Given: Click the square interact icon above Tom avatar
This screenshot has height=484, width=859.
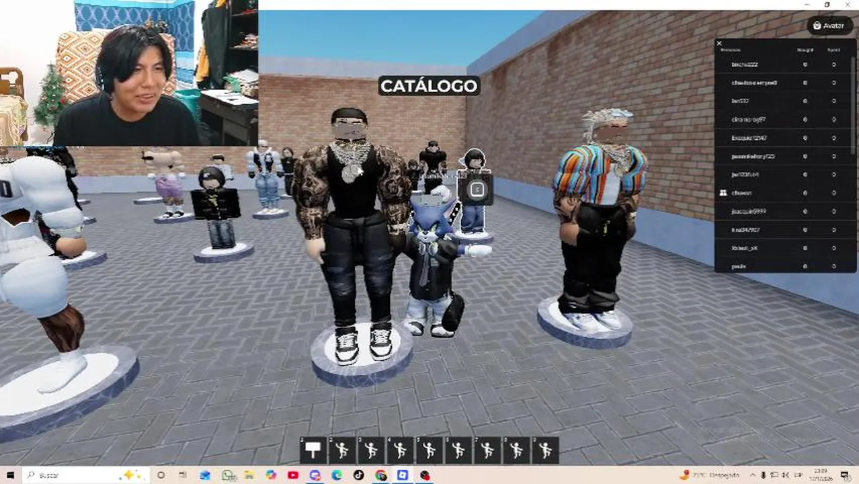Looking at the screenshot, I should click(477, 190).
